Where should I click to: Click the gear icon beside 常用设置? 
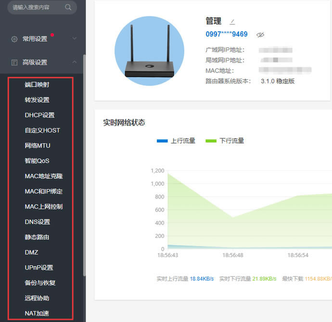pos(14,38)
